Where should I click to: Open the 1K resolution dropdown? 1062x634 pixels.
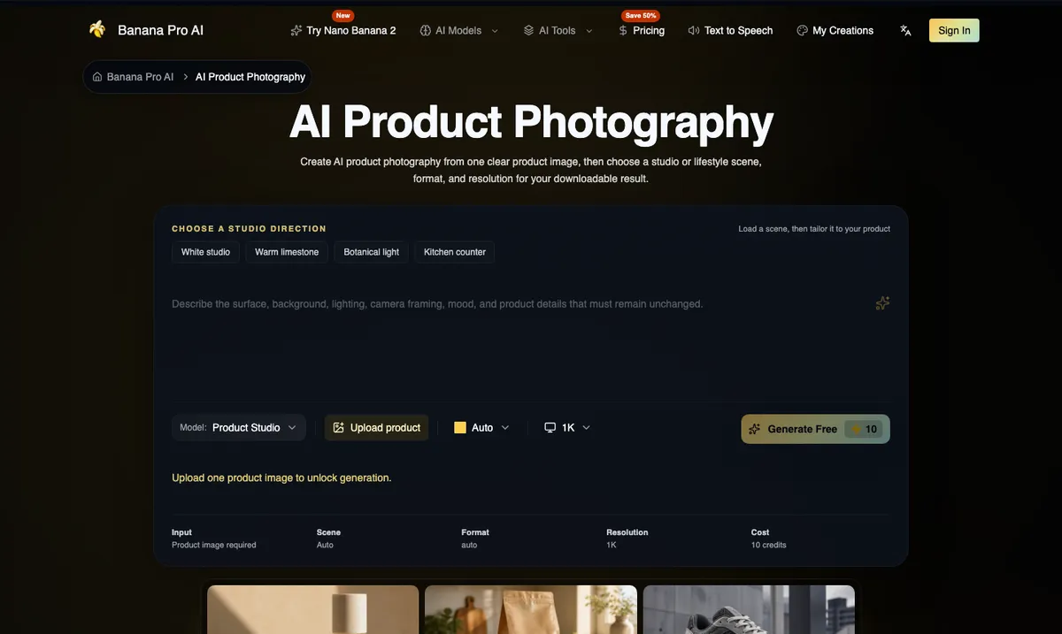click(567, 428)
